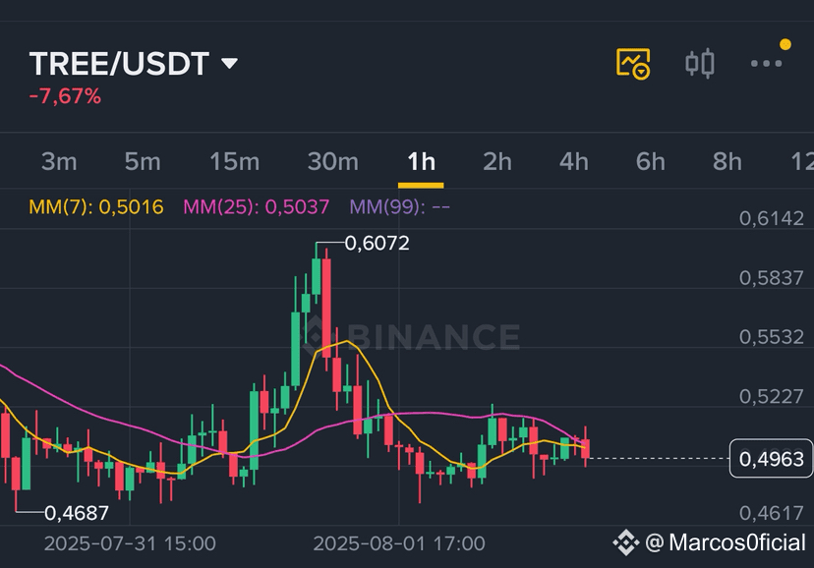This screenshot has height=568, width=814.
Task: Open the three-dots more options menu
Action: pos(766,64)
